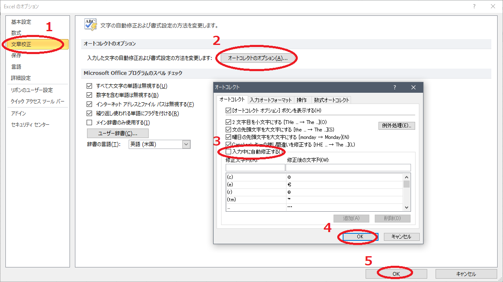The height and width of the screenshot is (282, 503).
Task: Enable メイン辞書のみ使用する checkbox
Action: click(x=89, y=123)
